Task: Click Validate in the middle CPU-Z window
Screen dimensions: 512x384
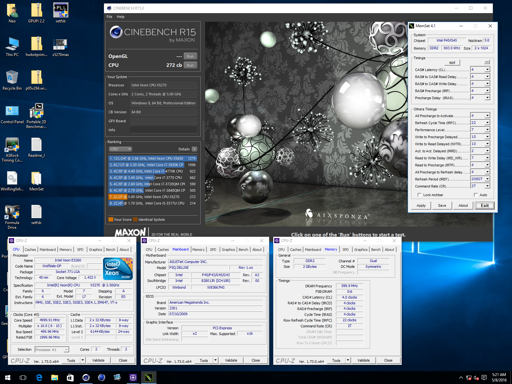Action: pos(231,360)
